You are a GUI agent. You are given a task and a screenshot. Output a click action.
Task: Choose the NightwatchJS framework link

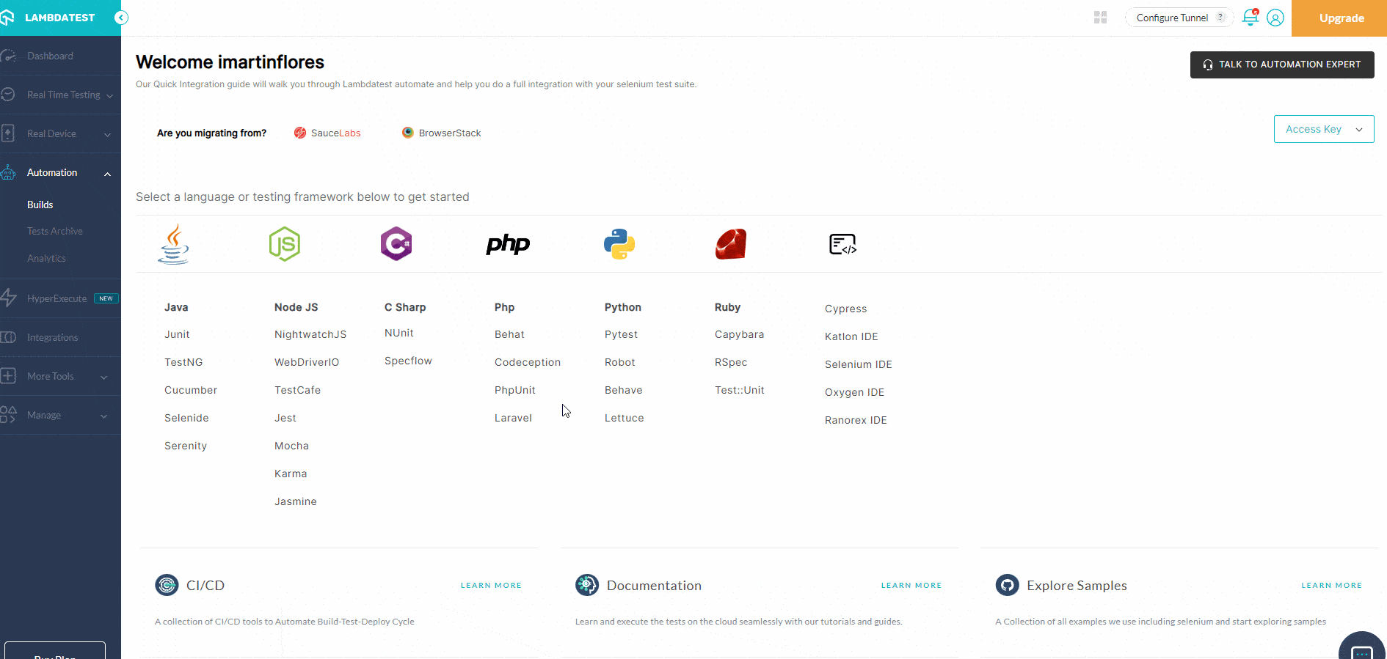[310, 334]
